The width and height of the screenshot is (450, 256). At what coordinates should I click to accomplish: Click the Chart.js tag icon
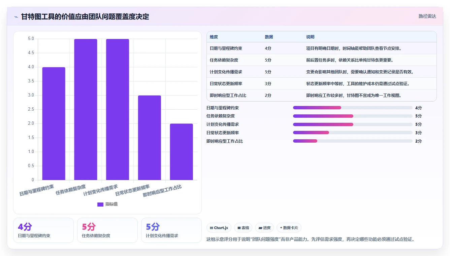[212, 228]
